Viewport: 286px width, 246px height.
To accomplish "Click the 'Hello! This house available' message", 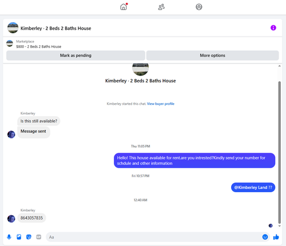I will point(194,161).
